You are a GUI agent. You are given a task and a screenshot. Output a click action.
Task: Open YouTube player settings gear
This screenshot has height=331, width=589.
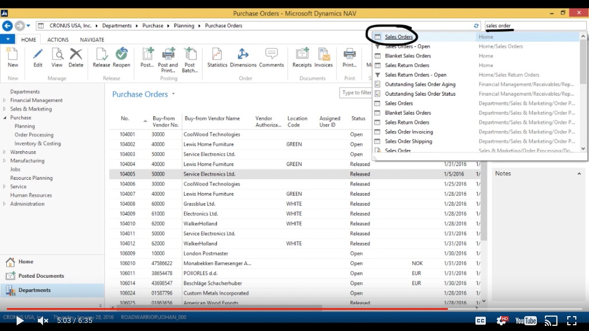pyautogui.click(x=502, y=321)
